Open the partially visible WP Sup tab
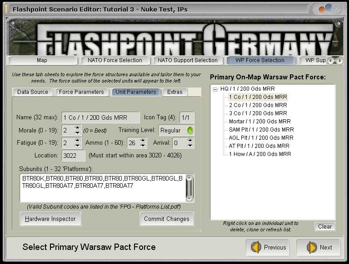The height and width of the screenshot is (264, 349). click(314, 60)
